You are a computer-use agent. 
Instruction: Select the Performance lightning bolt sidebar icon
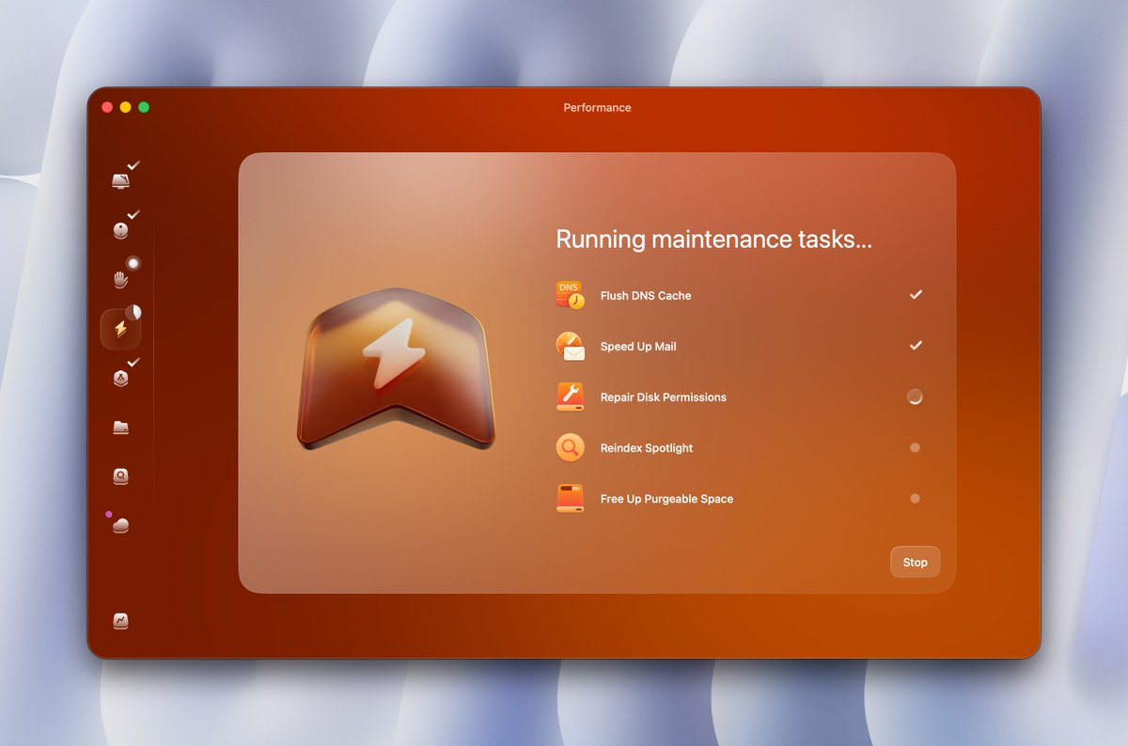pyautogui.click(x=120, y=329)
